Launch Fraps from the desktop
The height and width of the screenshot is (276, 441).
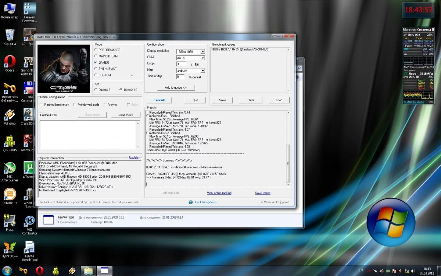click(x=10, y=221)
